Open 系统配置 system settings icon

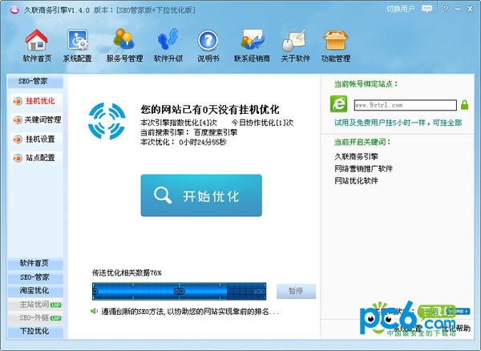coord(77,46)
